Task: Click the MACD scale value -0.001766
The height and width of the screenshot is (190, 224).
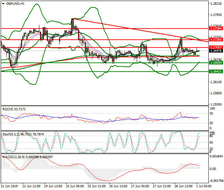Action: pyautogui.click(x=216, y=181)
